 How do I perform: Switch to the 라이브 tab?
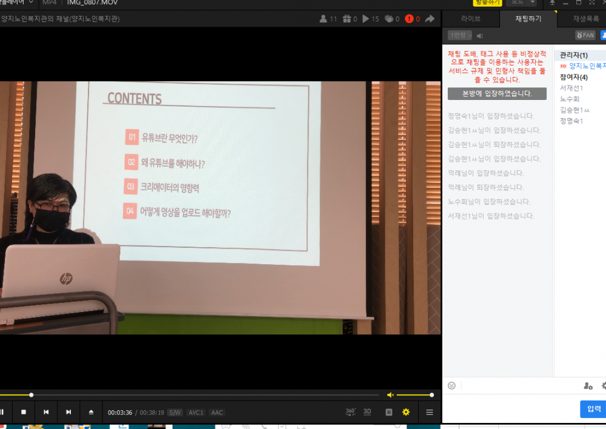471,19
